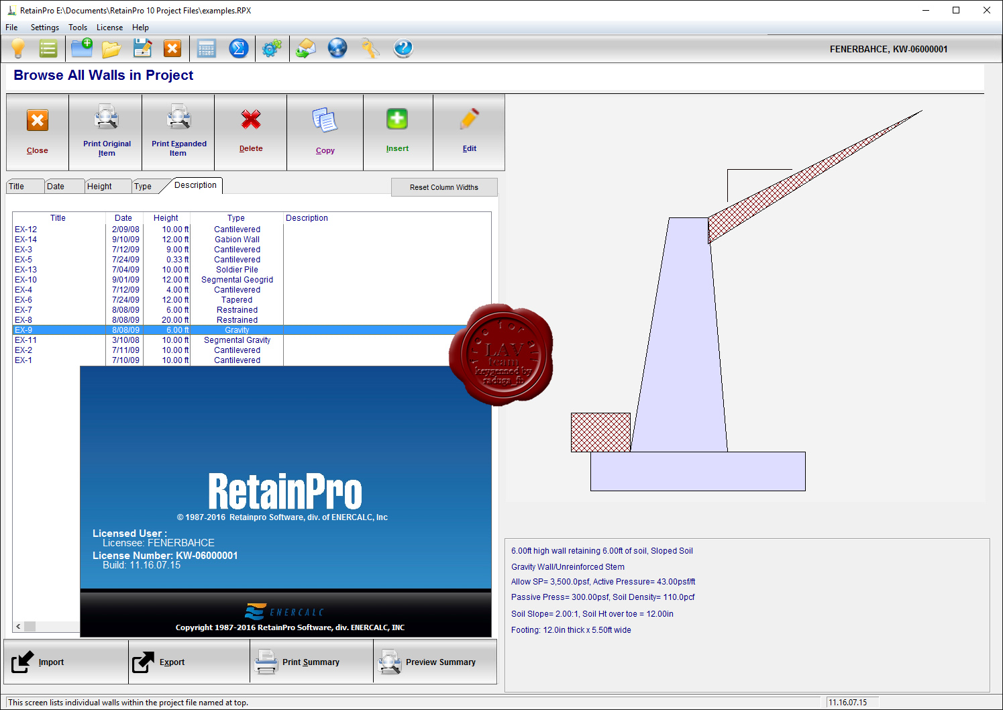Open the Settings menu
Image resolution: width=1003 pixels, height=710 pixels.
pos(45,28)
